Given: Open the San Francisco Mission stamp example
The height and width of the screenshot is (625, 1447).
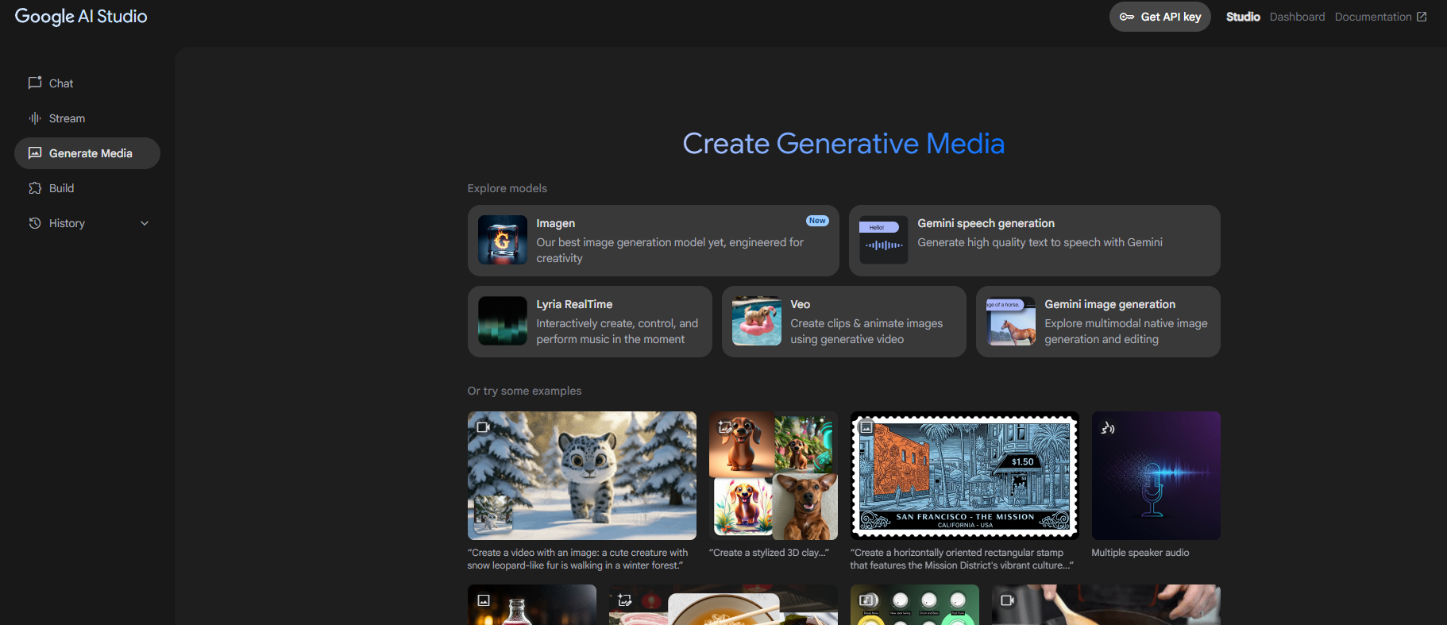Looking at the screenshot, I should 964,476.
